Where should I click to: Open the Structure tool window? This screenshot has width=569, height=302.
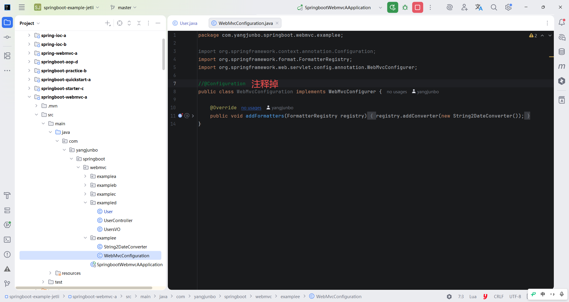(x=7, y=56)
